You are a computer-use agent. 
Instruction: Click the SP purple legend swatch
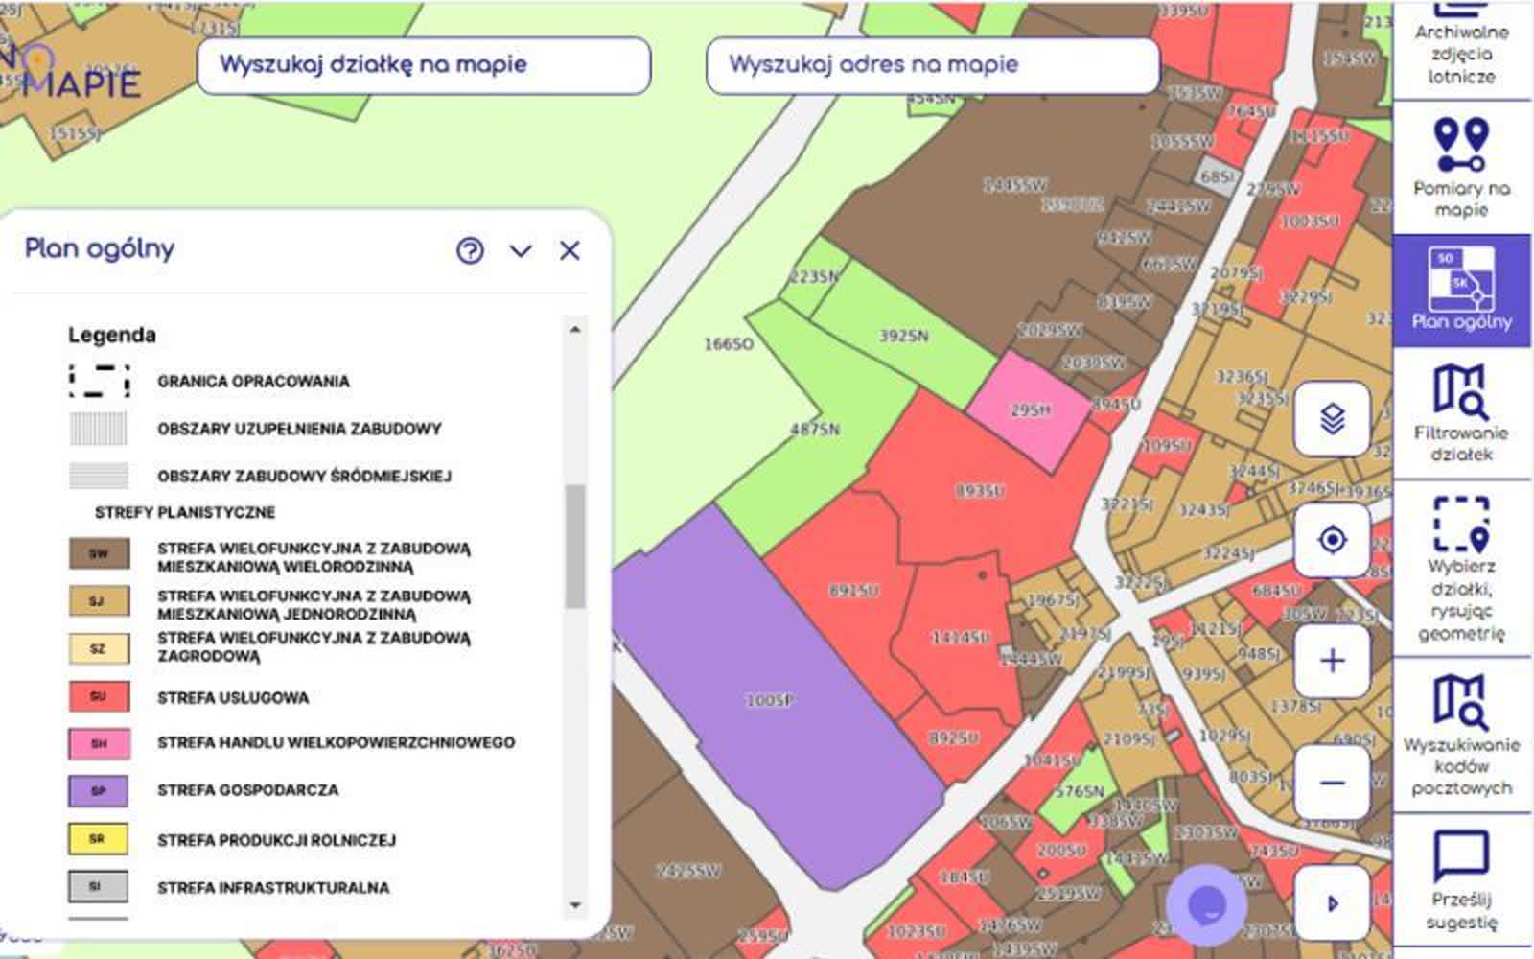(x=99, y=791)
